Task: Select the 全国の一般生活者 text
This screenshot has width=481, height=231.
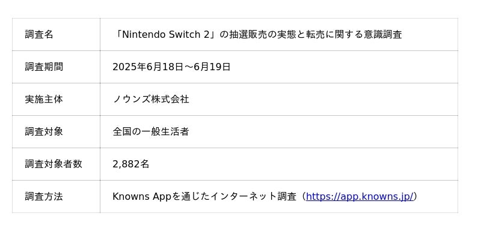Action: tap(151, 131)
